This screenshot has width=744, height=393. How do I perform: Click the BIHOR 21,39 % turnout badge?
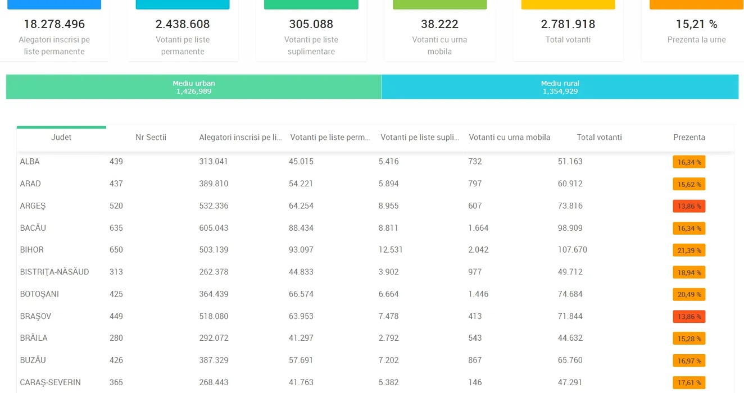(689, 250)
